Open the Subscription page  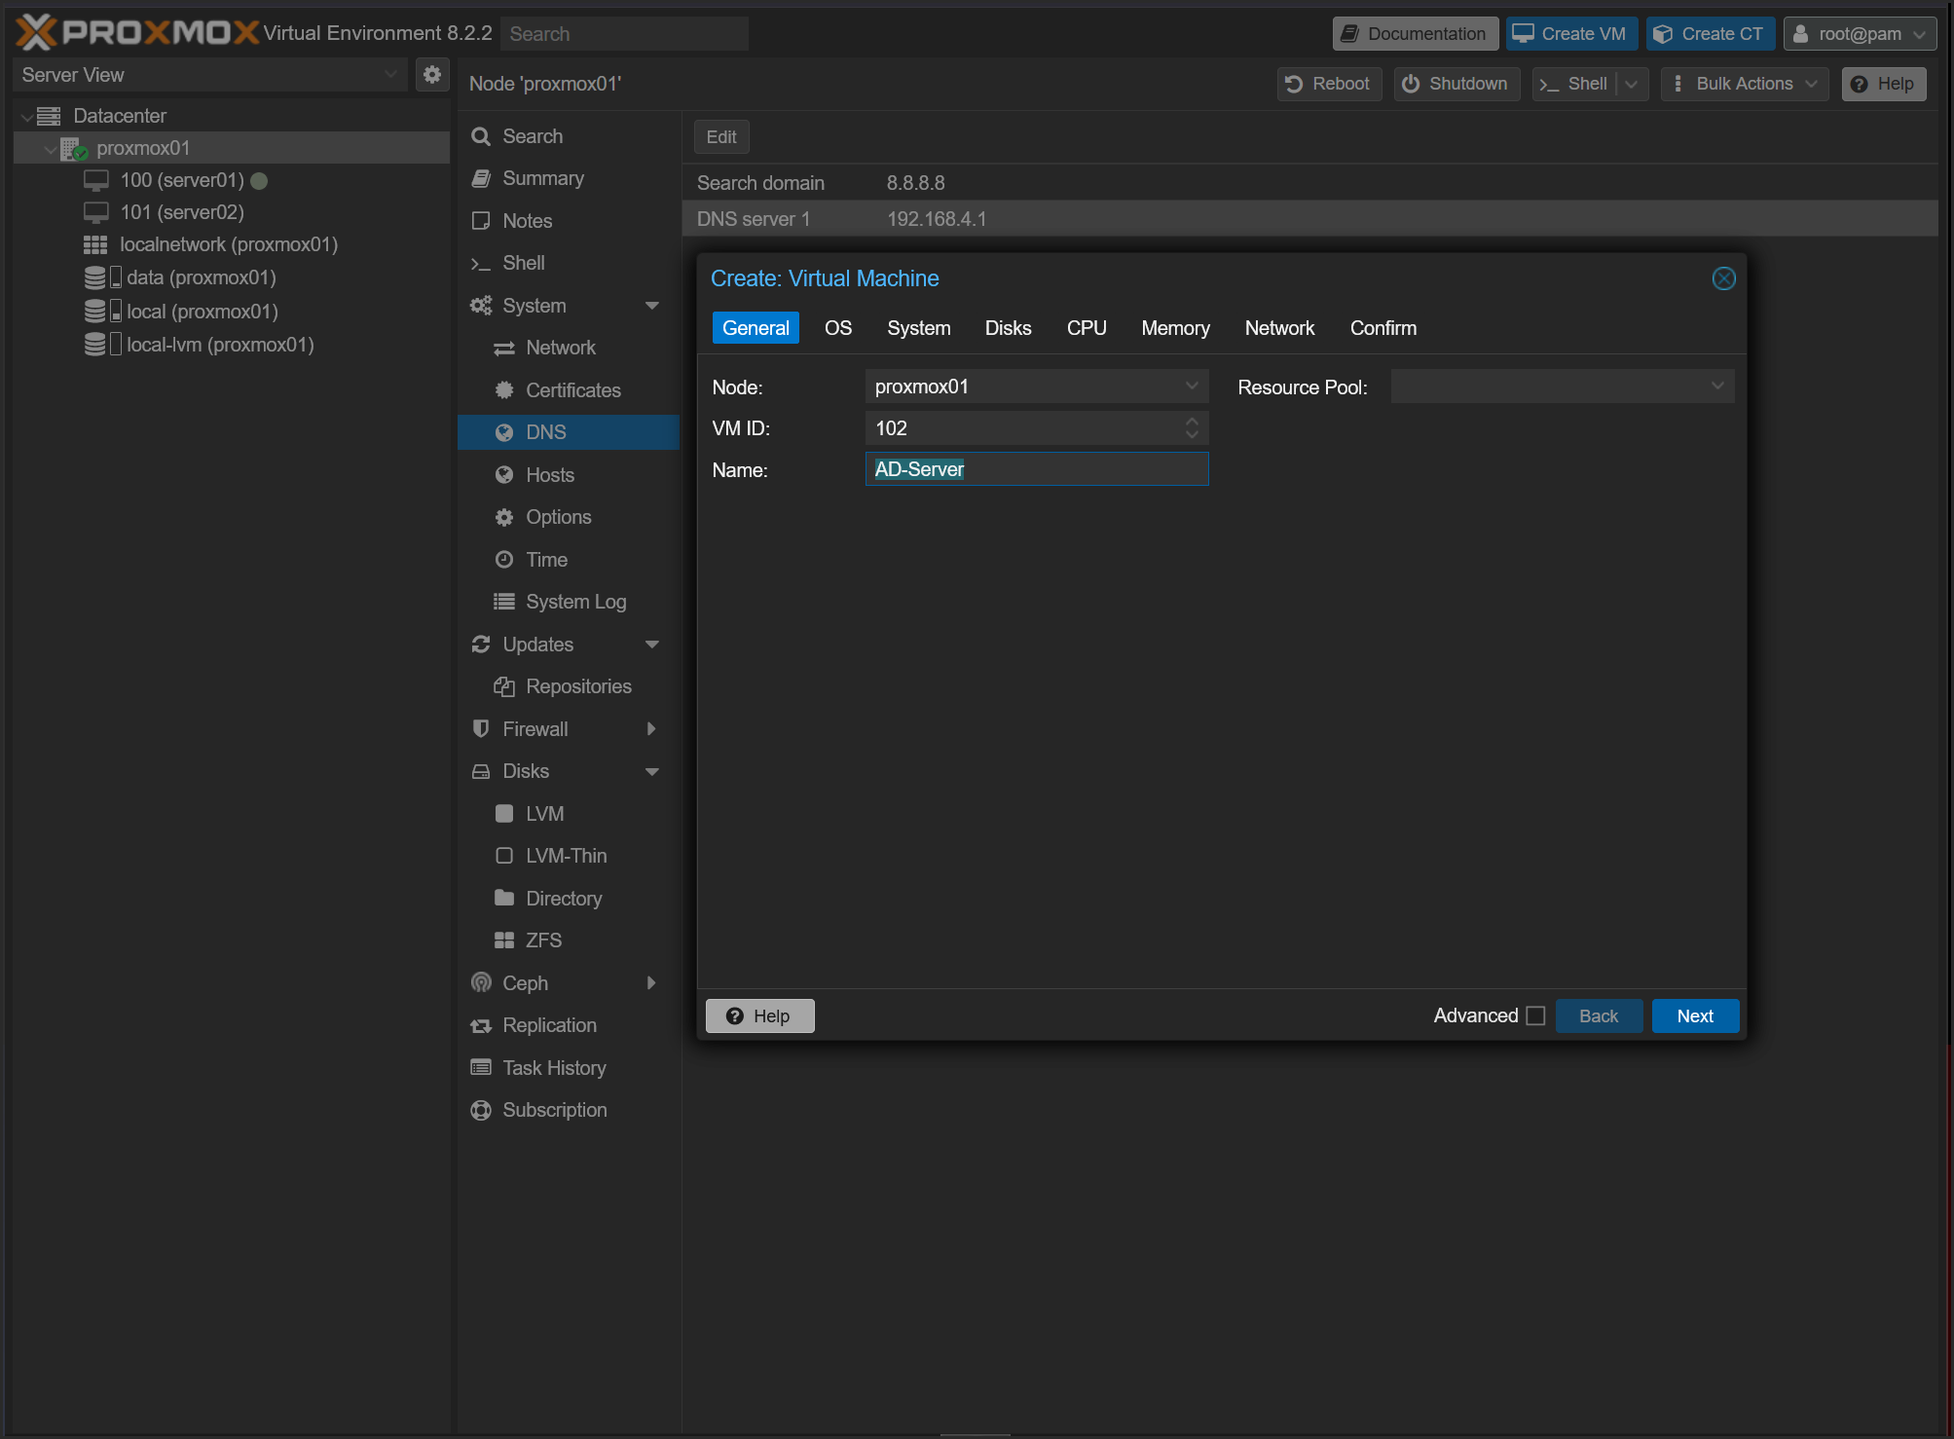tap(554, 1110)
